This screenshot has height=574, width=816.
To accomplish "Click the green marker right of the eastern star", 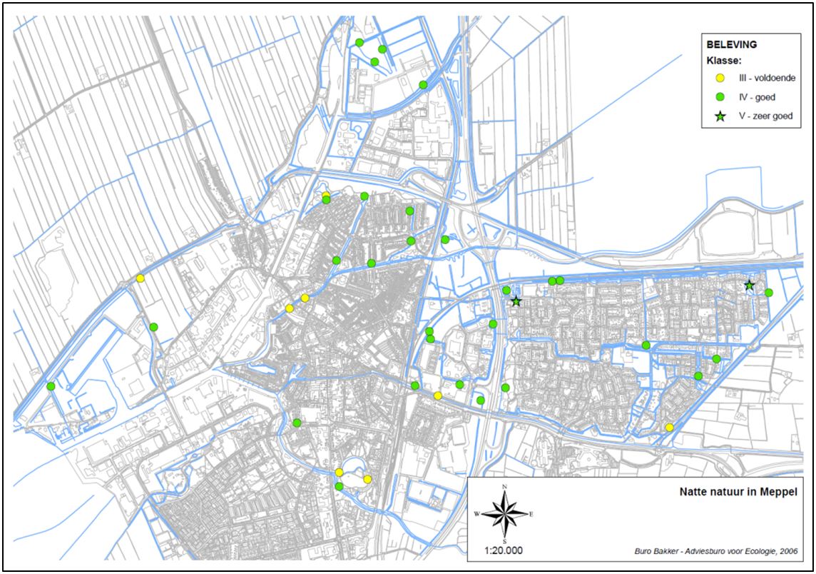I will click(x=768, y=293).
